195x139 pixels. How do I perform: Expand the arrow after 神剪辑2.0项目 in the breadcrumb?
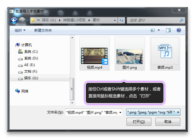pos(89,20)
